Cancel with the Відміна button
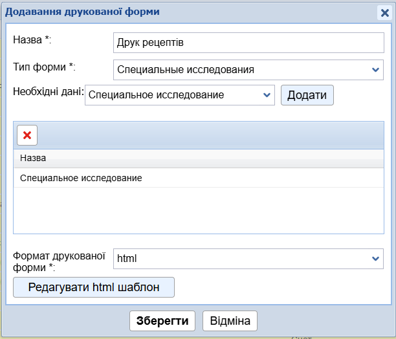Image resolution: width=396 pixels, height=339 pixels. (230, 321)
